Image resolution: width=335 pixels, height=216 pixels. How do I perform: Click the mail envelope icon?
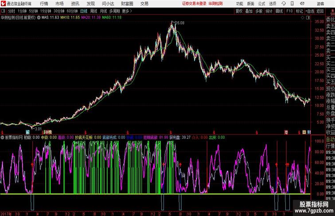point(302,4)
